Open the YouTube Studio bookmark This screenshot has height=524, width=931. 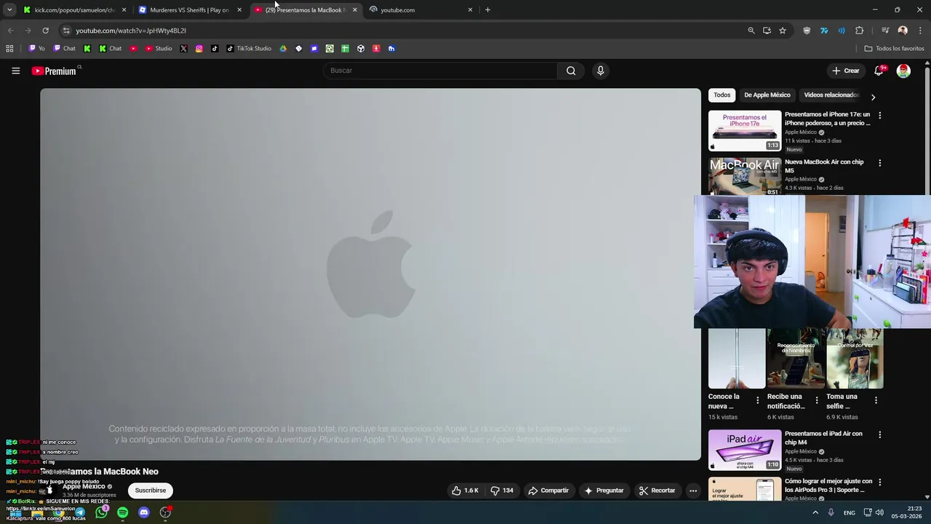[159, 49]
